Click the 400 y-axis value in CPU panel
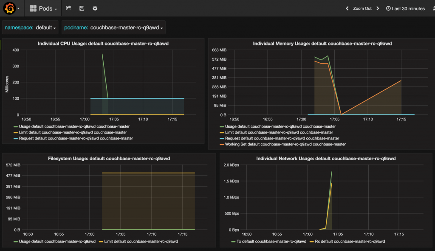Viewport: 435px width, 251px height. coord(16,50)
